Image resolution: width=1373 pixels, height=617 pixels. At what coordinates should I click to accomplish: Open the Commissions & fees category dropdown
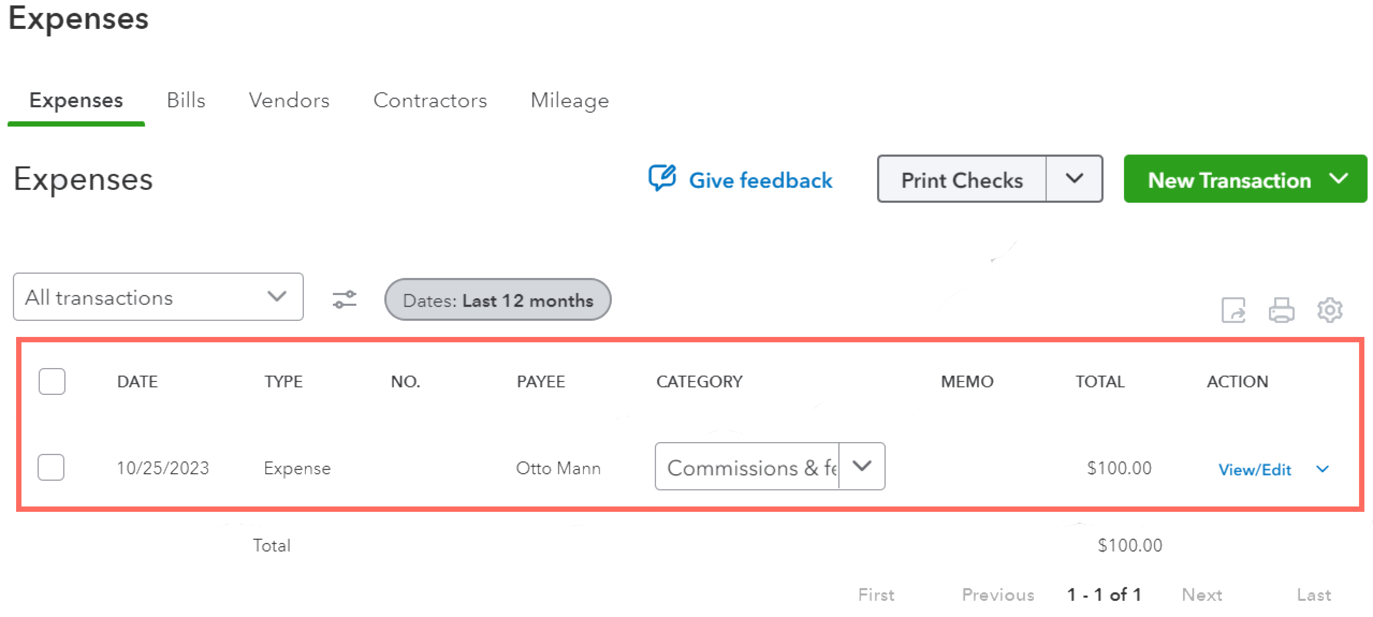point(861,466)
